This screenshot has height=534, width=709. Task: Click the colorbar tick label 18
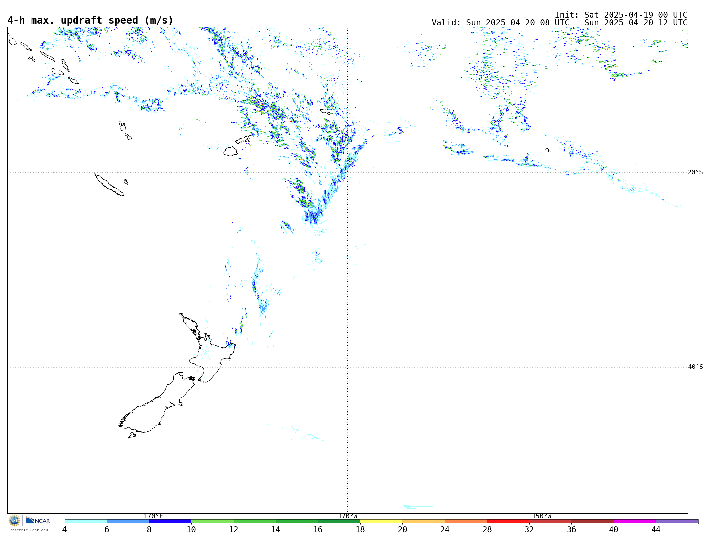(x=360, y=530)
